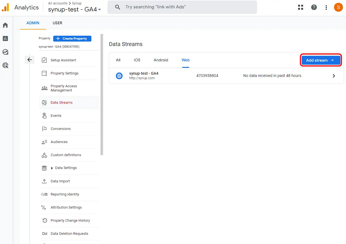Click the Data Streams icon
This screenshot has height=244, width=346.
coord(44,103)
